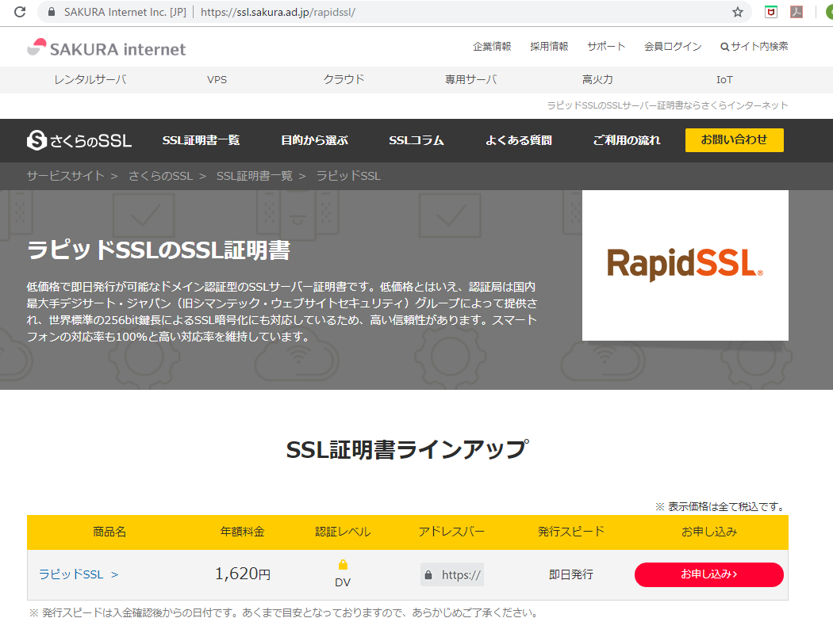Image resolution: width=833 pixels, height=618 pixels.
Task: Click the https:// address bar sample
Action: (452, 574)
